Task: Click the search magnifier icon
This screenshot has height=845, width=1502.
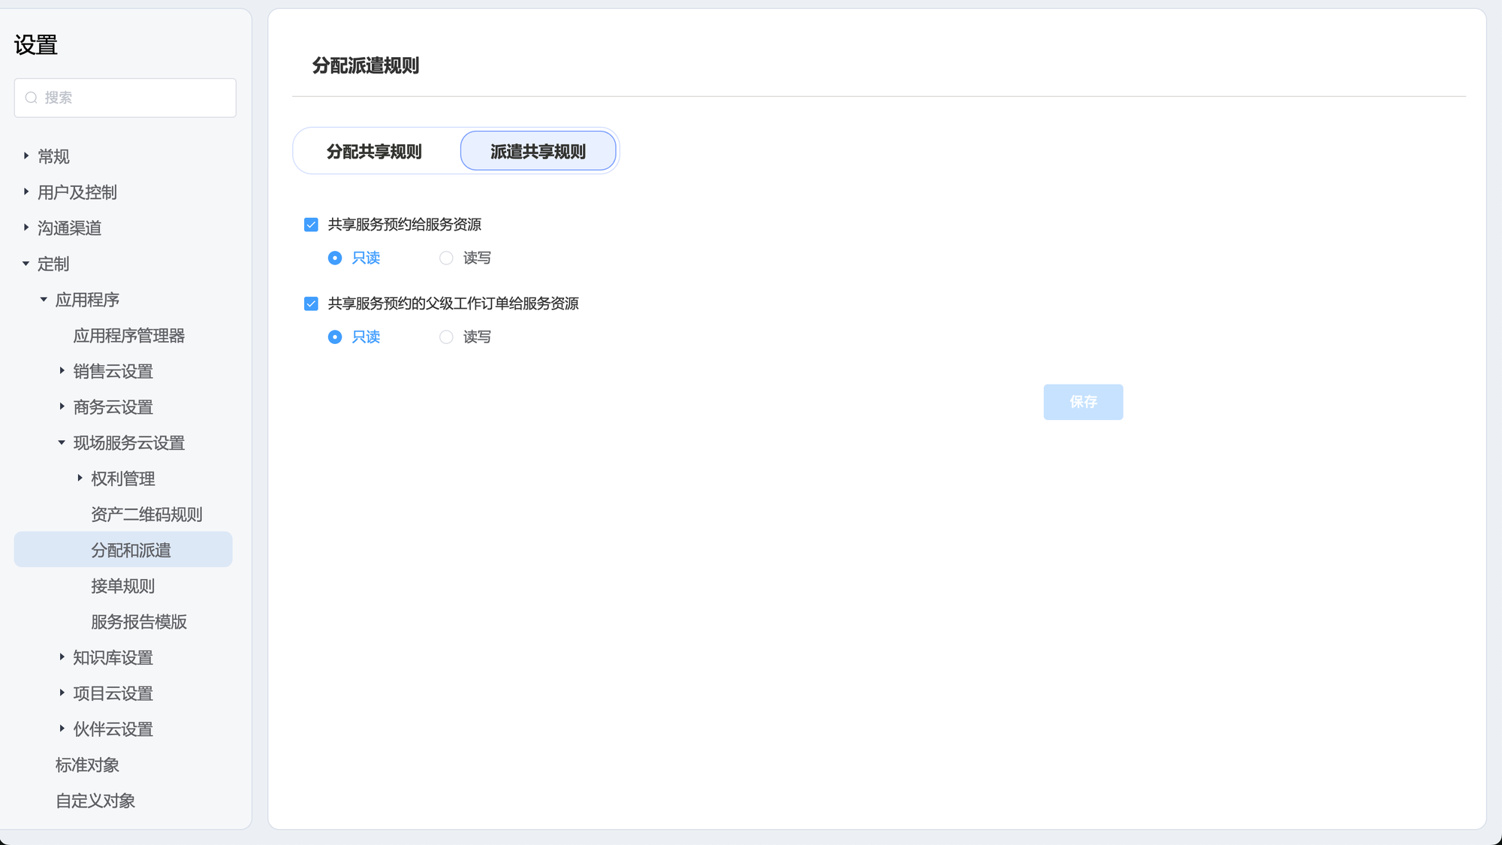Action: click(32, 98)
